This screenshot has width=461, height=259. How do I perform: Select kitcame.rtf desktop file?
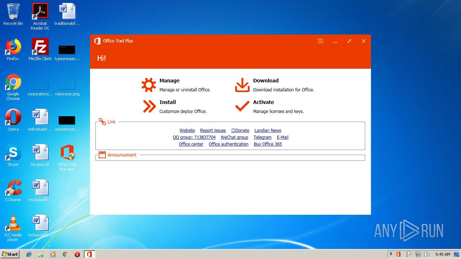coord(40,155)
